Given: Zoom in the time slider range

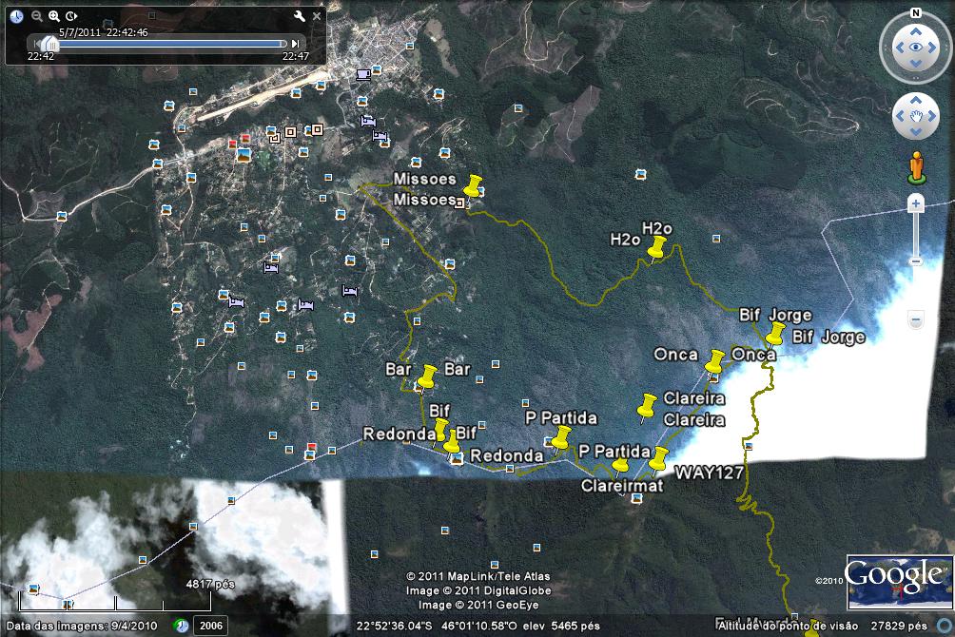Looking at the screenshot, I should [x=54, y=16].
